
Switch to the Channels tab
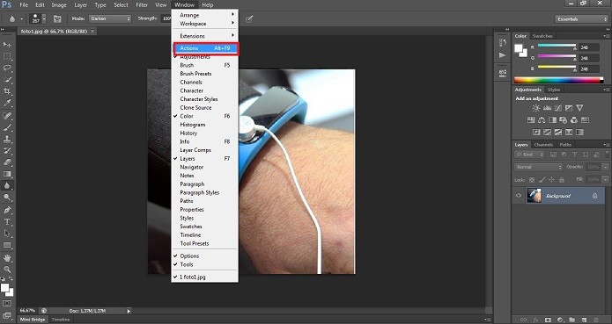[x=543, y=145]
